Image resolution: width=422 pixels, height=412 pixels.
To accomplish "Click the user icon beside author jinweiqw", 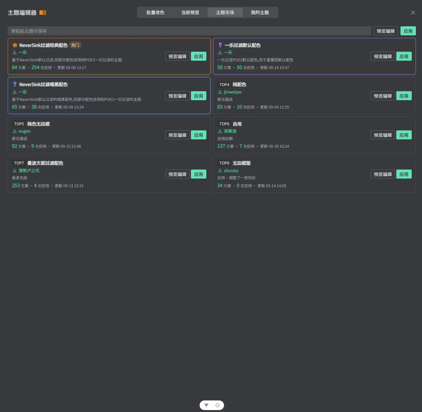I will [x=220, y=92].
